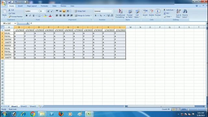Open Chrome from the taskbar

[x=33, y=114]
